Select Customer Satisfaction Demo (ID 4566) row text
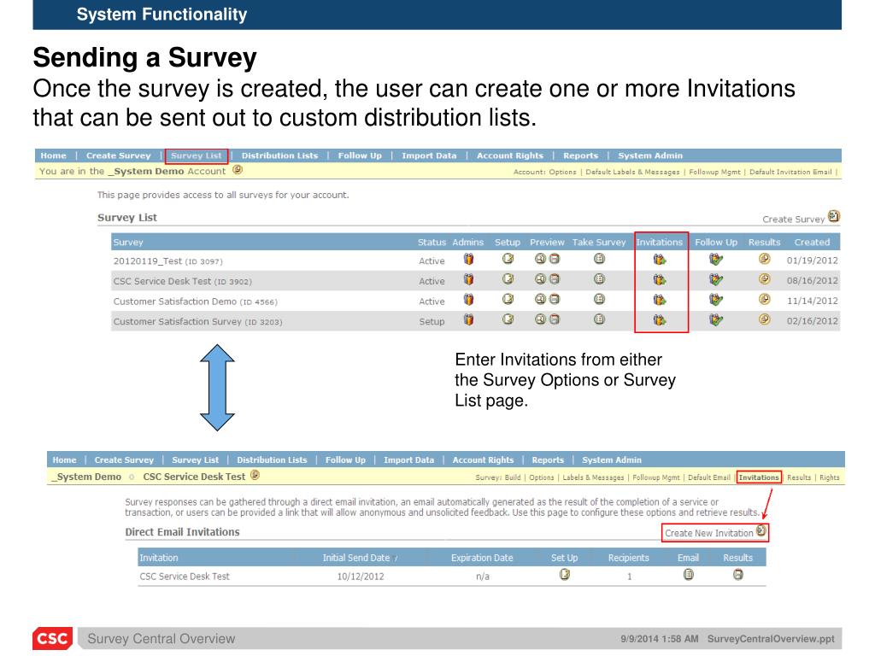The image size is (875, 656). pos(196,302)
